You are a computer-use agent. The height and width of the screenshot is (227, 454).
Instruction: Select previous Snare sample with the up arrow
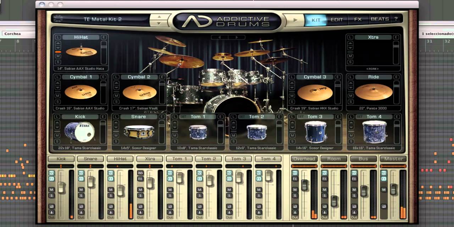tap(116, 123)
